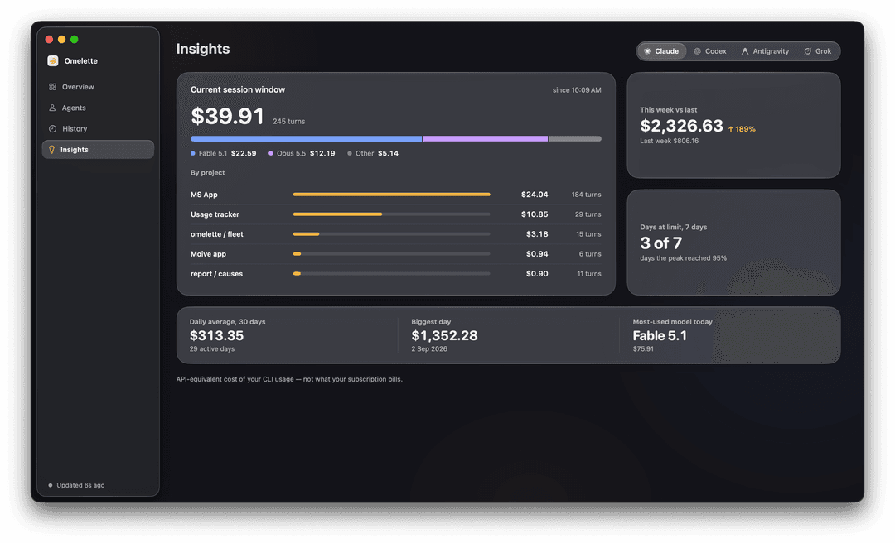Switch to the Antigravity provider tab
The width and height of the screenshot is (895, 543).
pos(765,51)
